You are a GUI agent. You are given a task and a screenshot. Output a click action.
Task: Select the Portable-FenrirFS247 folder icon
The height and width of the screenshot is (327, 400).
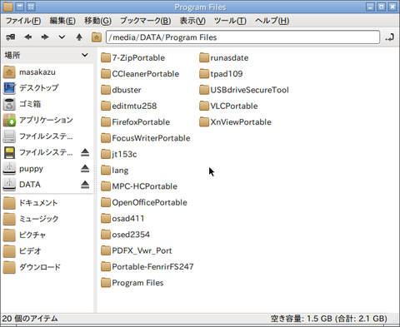(x=106, y=267)
